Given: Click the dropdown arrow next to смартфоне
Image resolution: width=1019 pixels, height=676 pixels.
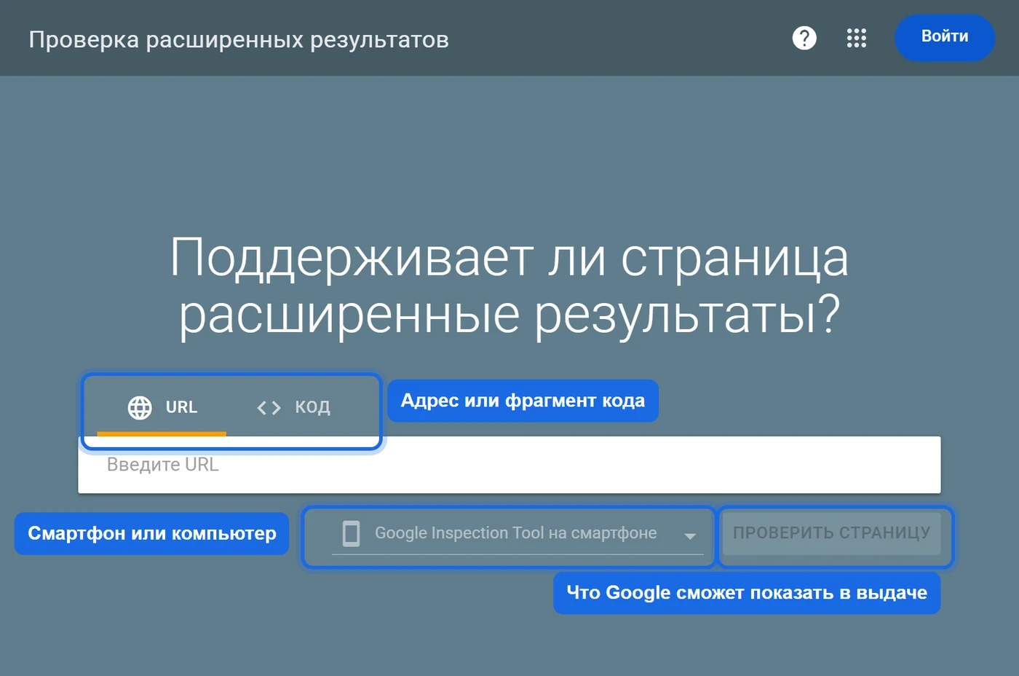Looking at the screenshot, I should point(690,536).
